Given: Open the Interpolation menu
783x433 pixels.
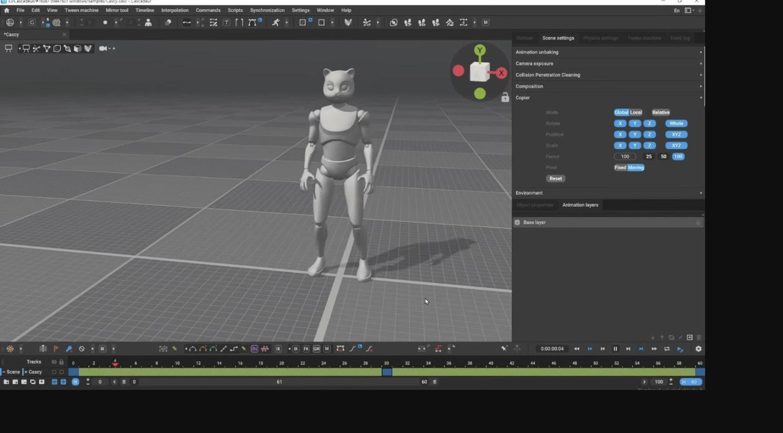Looking at the screenshot, I should (175, 10).
